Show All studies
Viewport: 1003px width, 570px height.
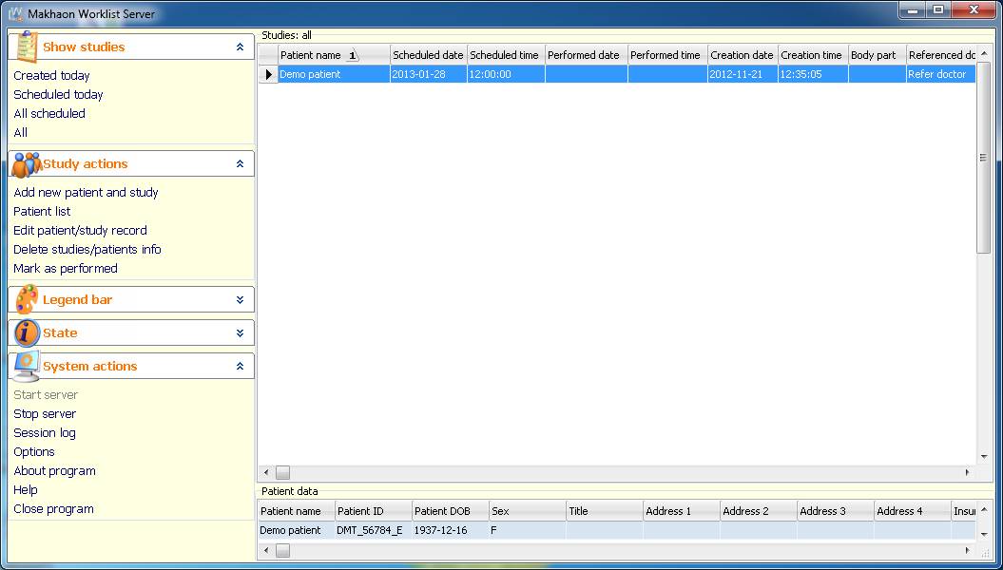[21, 133]
